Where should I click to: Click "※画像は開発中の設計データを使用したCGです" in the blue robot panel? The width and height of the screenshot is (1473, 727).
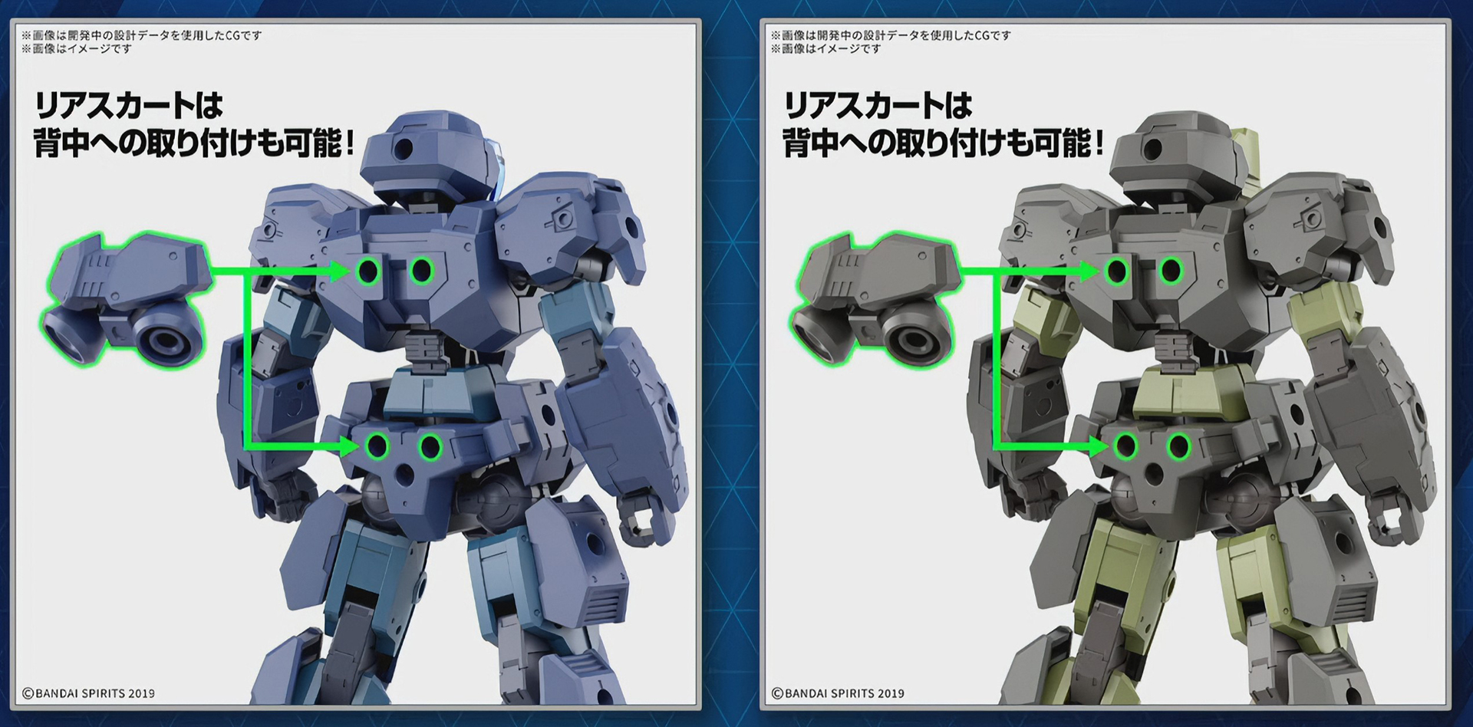point(142,35)
